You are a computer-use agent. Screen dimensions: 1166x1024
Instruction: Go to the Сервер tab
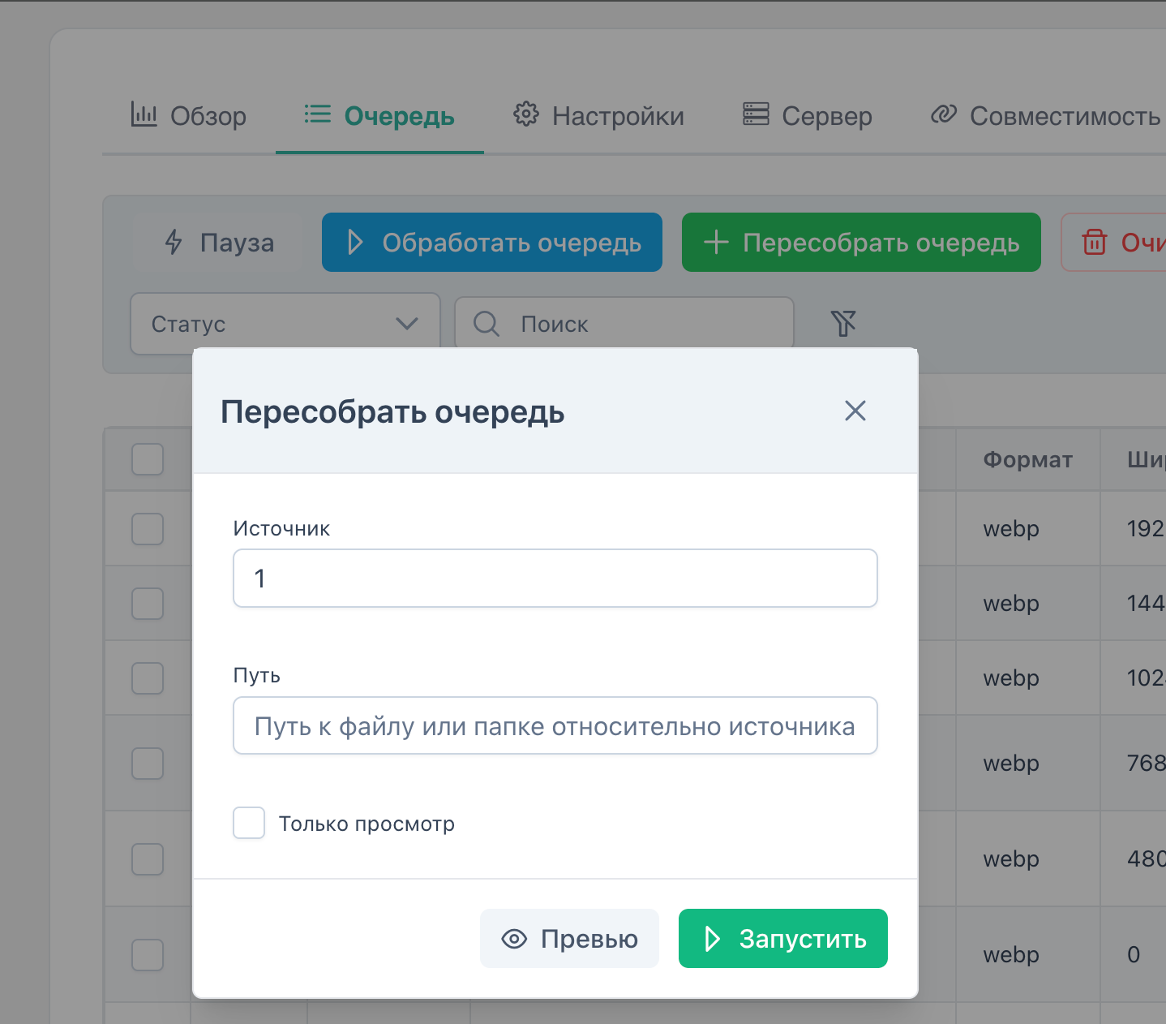808,116
